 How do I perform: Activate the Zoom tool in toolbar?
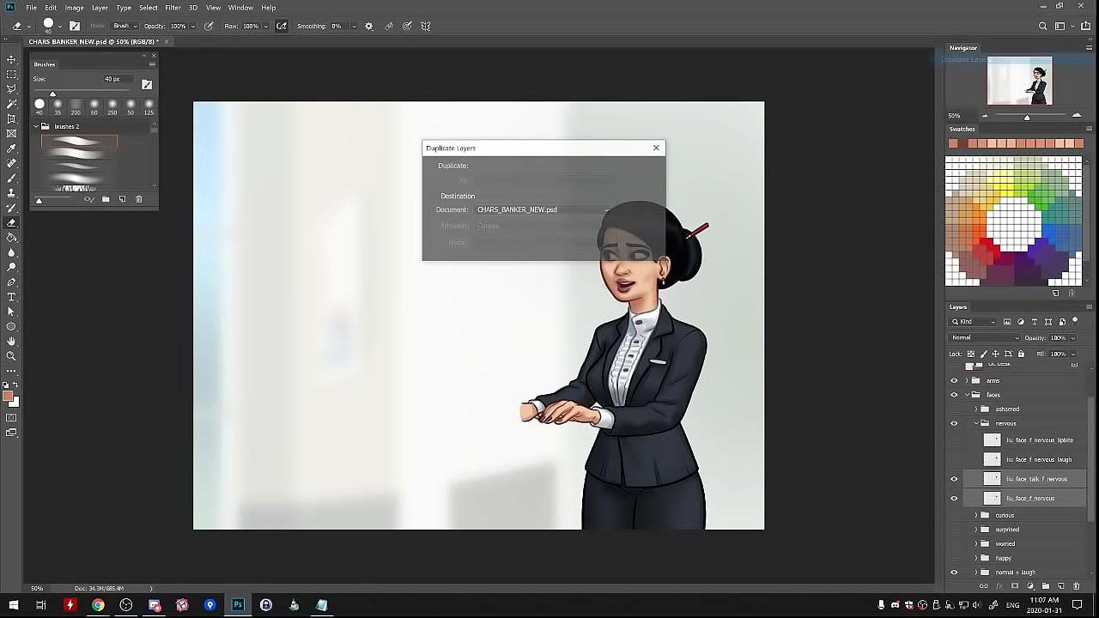pos(11,355)
